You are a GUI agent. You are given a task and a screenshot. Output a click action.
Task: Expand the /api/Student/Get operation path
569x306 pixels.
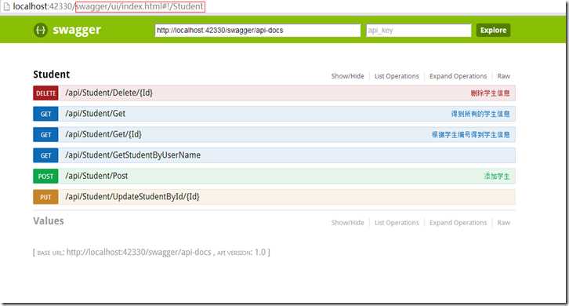[96, 114]
